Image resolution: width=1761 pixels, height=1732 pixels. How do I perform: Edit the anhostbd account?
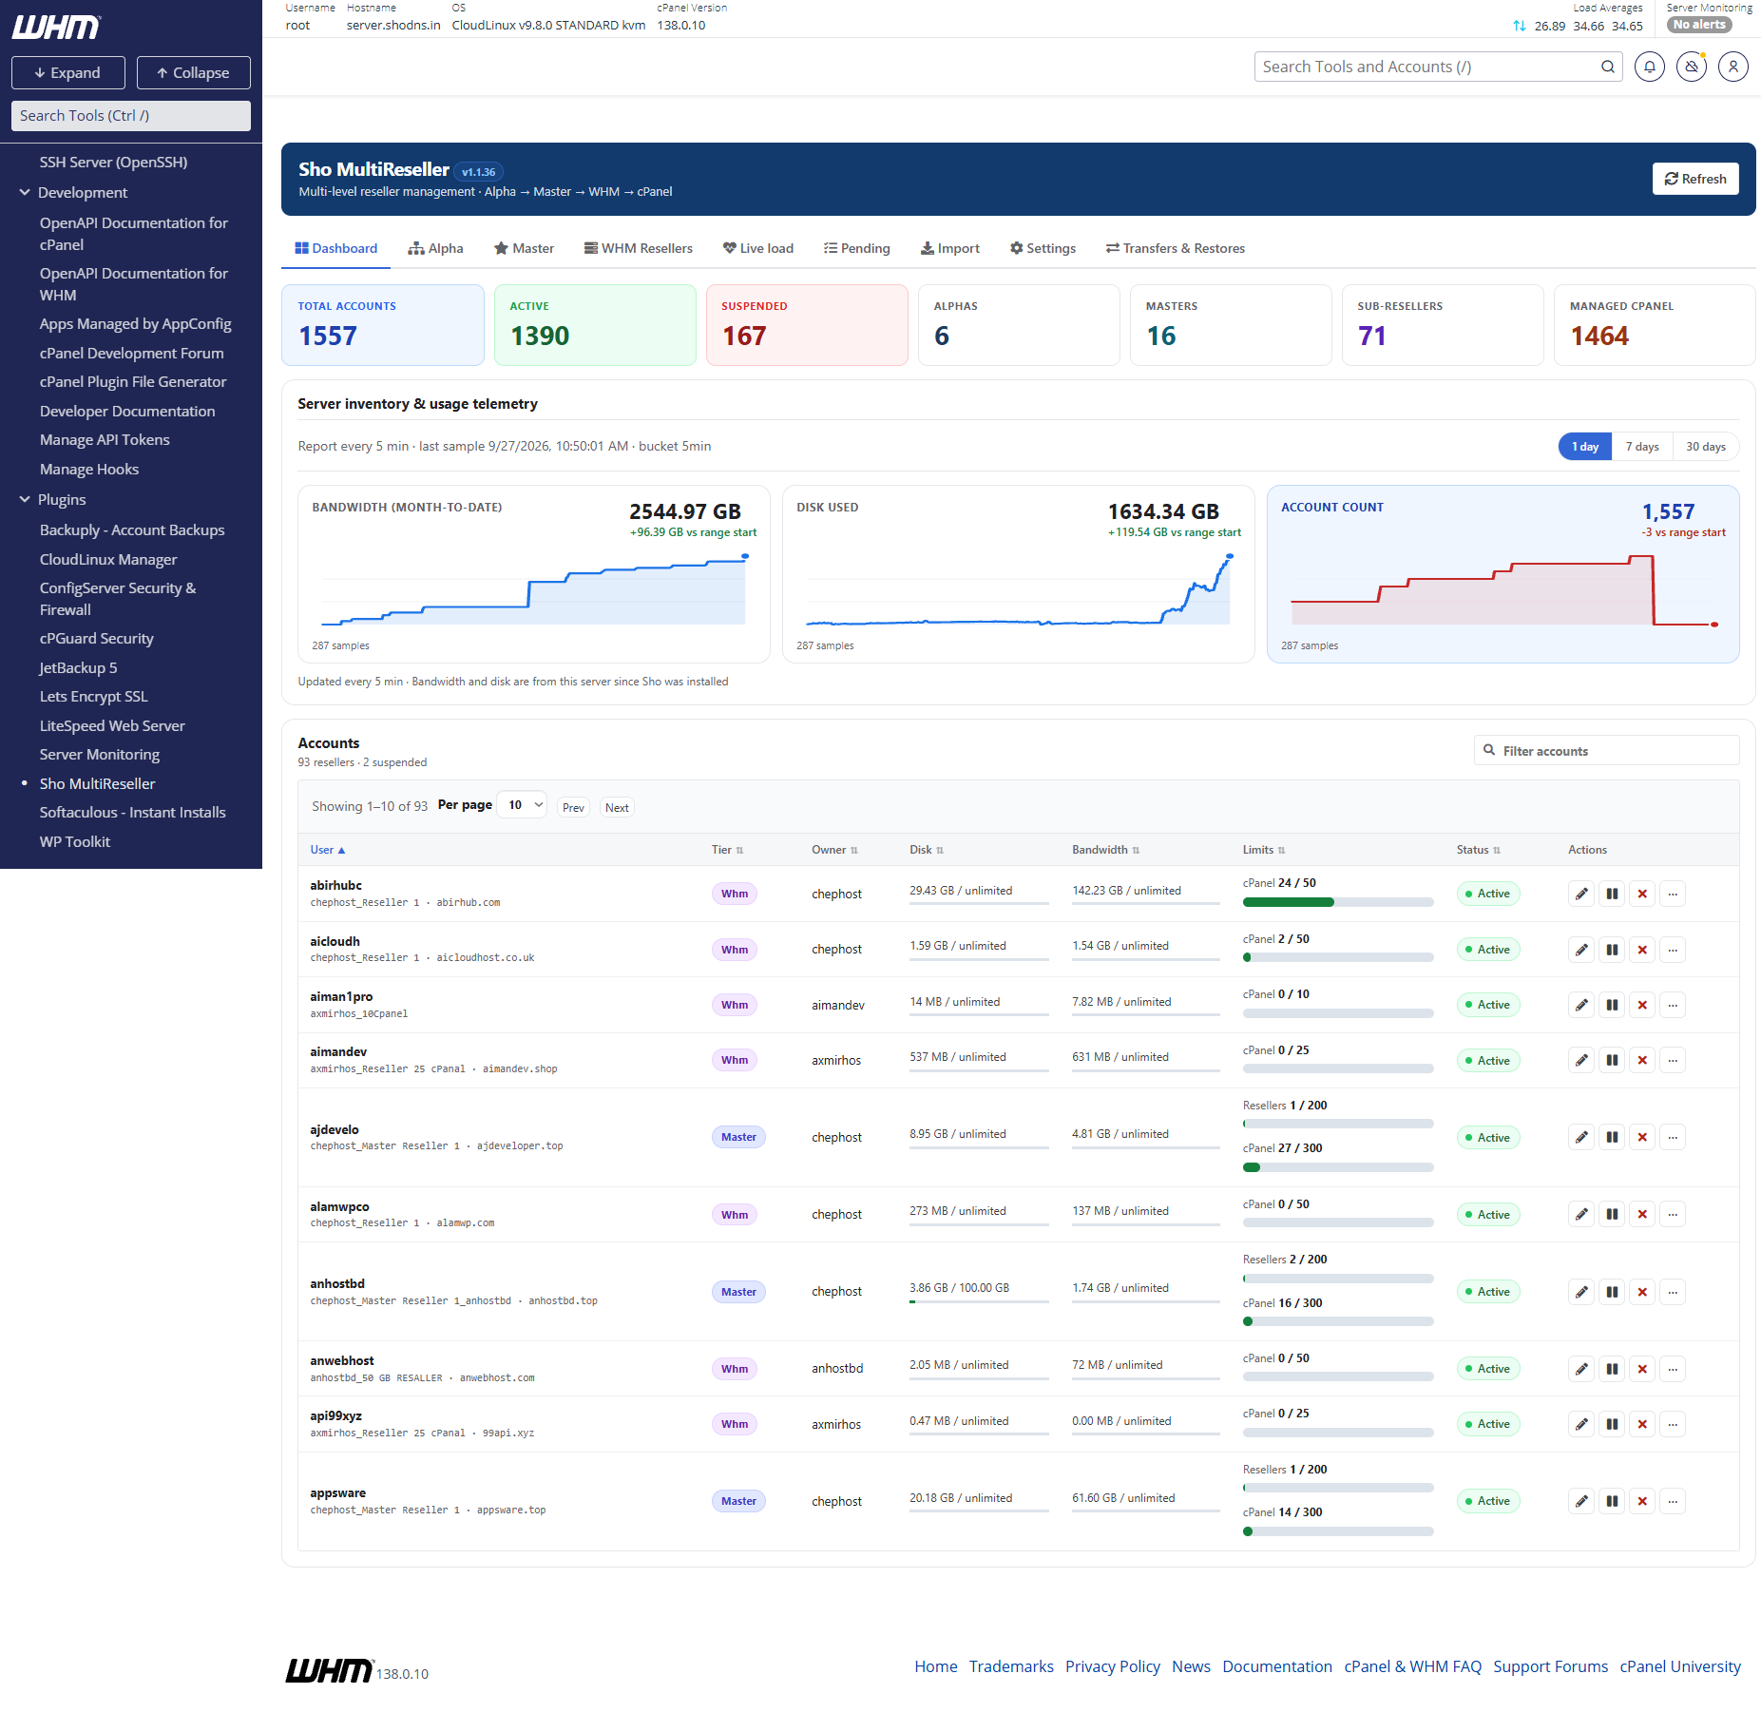pyautogui.click(x=1581, y=1292)
